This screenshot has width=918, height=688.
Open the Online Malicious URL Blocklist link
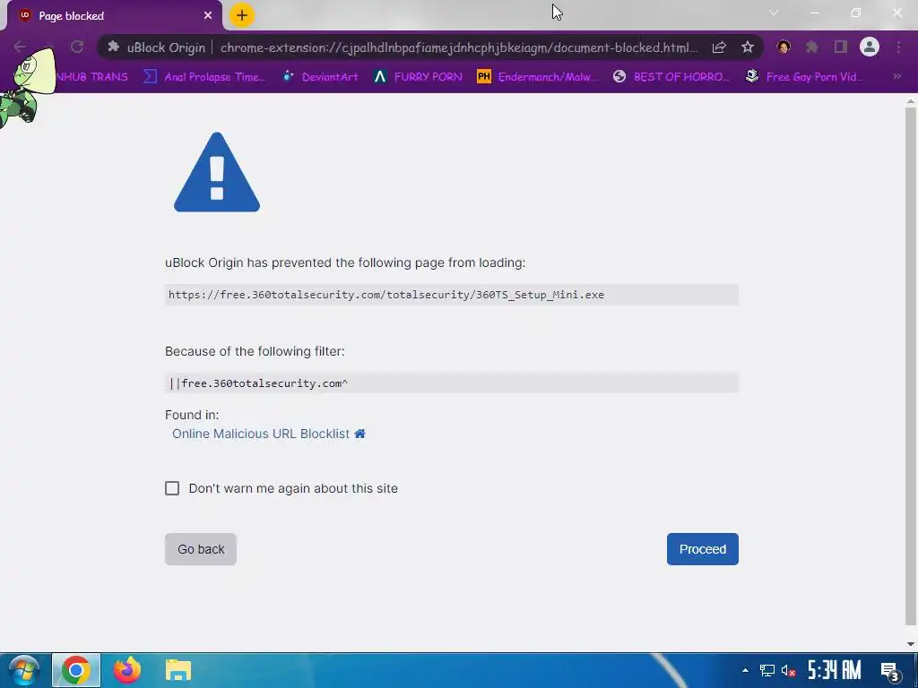click(261, 434)
